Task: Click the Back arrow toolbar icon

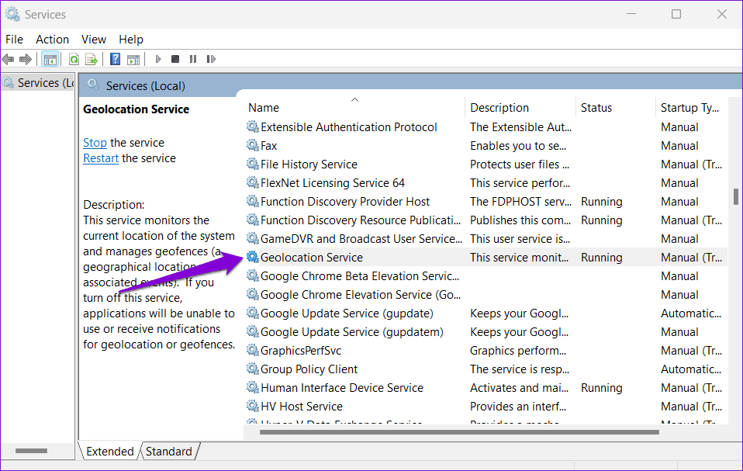Action: (8, 59)
